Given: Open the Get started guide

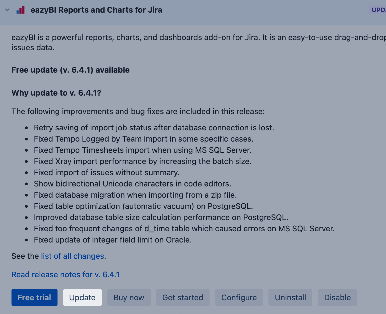Looking at the screenshot, I should (x=183, y=297).
